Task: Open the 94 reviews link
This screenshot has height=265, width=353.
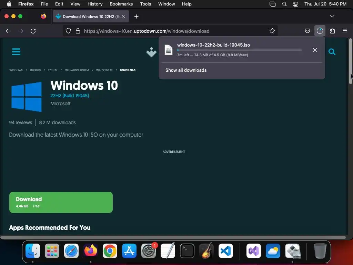Action: 20,122
